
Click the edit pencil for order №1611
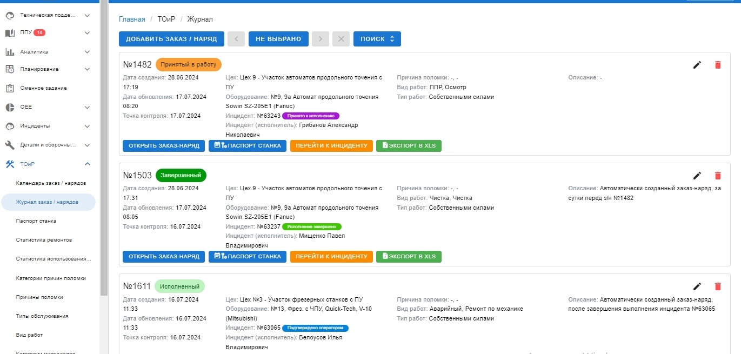point(697,286)
